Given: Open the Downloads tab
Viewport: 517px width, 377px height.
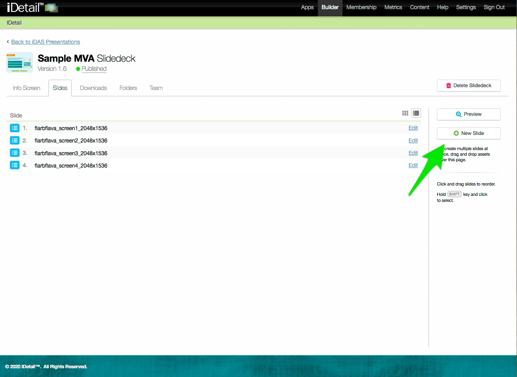Looking at the screenshot, I should tap(93, 88).
